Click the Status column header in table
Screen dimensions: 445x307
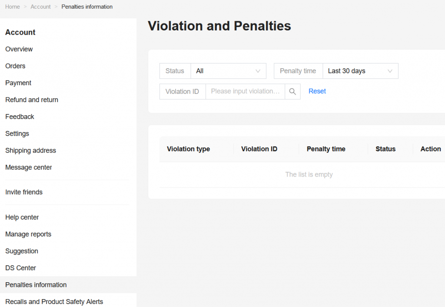pos(385,149)
